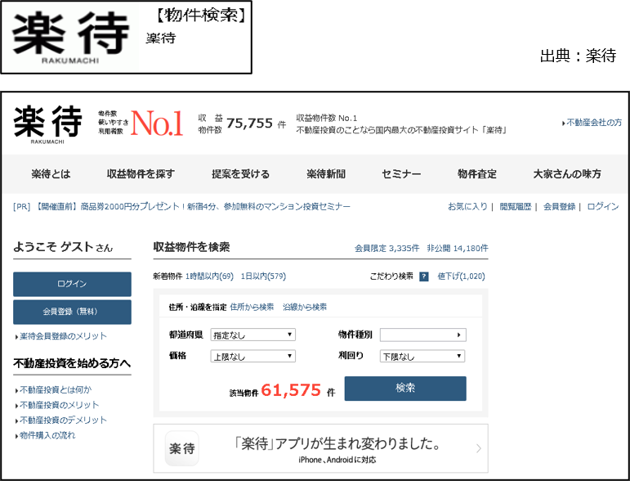Expand the 物件種別 property type selector
Screen dimensions: 630x481
[x=422, y=335]
